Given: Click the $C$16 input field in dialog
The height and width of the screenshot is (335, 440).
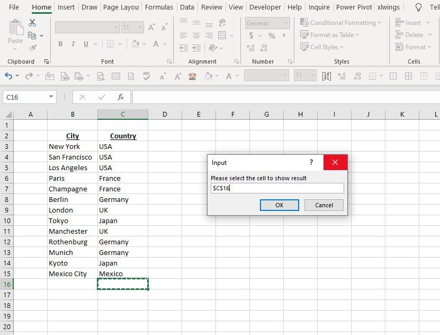Looking at the screenshot, I should pos(277,188).
